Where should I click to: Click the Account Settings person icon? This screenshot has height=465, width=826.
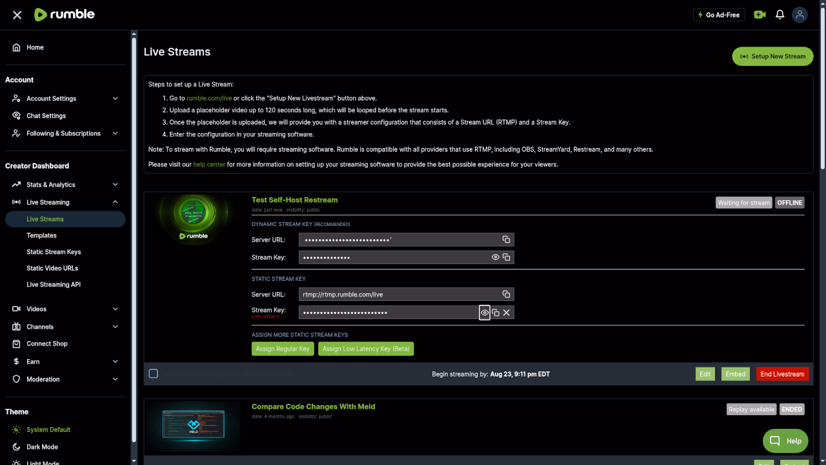[x=16, y=98]
